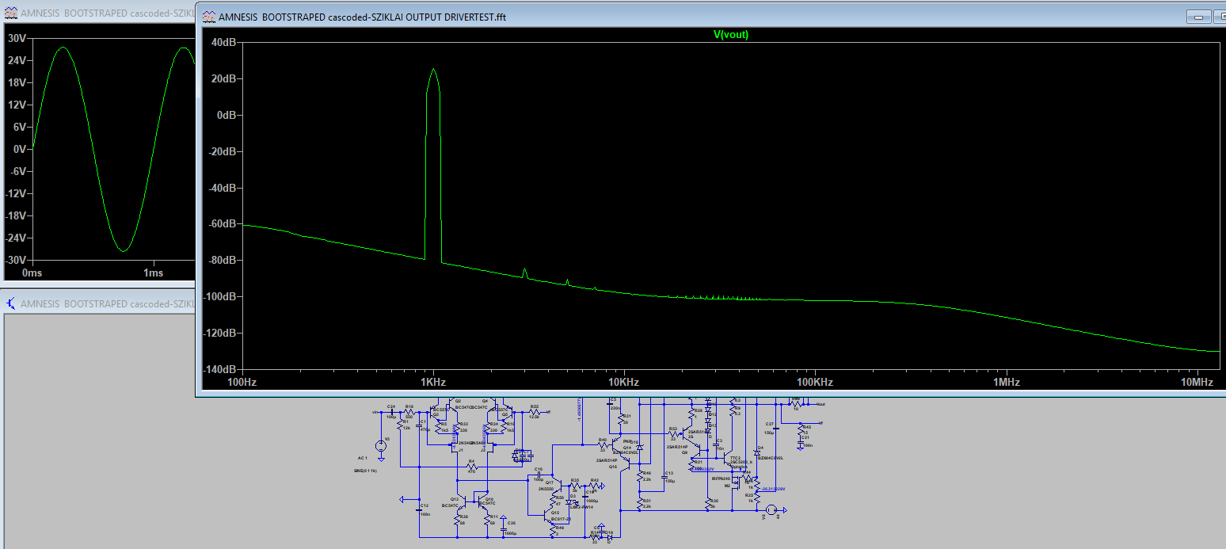Screen dimensions: 1226x549
Task: Click the -120dB vertical axis label
Action: pyautogui.click(x=219, y=334)
